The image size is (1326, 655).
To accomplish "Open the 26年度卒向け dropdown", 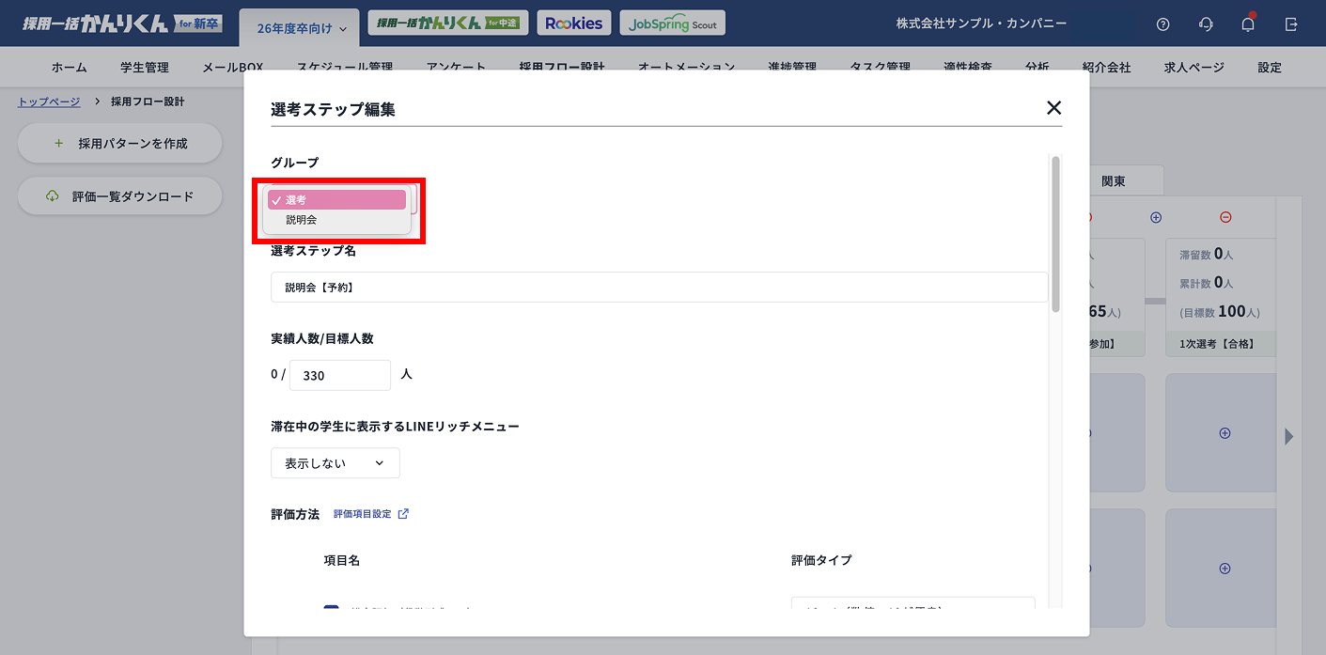I will point(299,27).
